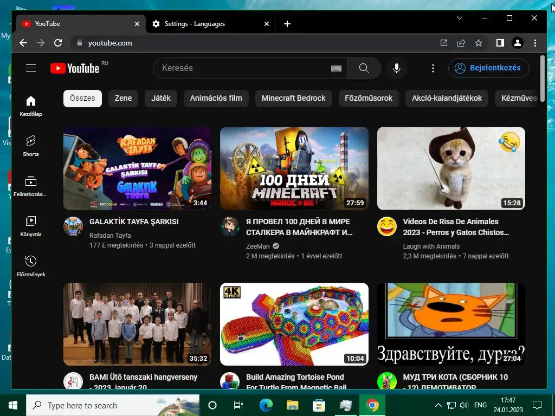Share this page icon in address bar
The image size is (555, 416).
coord(461,43)
